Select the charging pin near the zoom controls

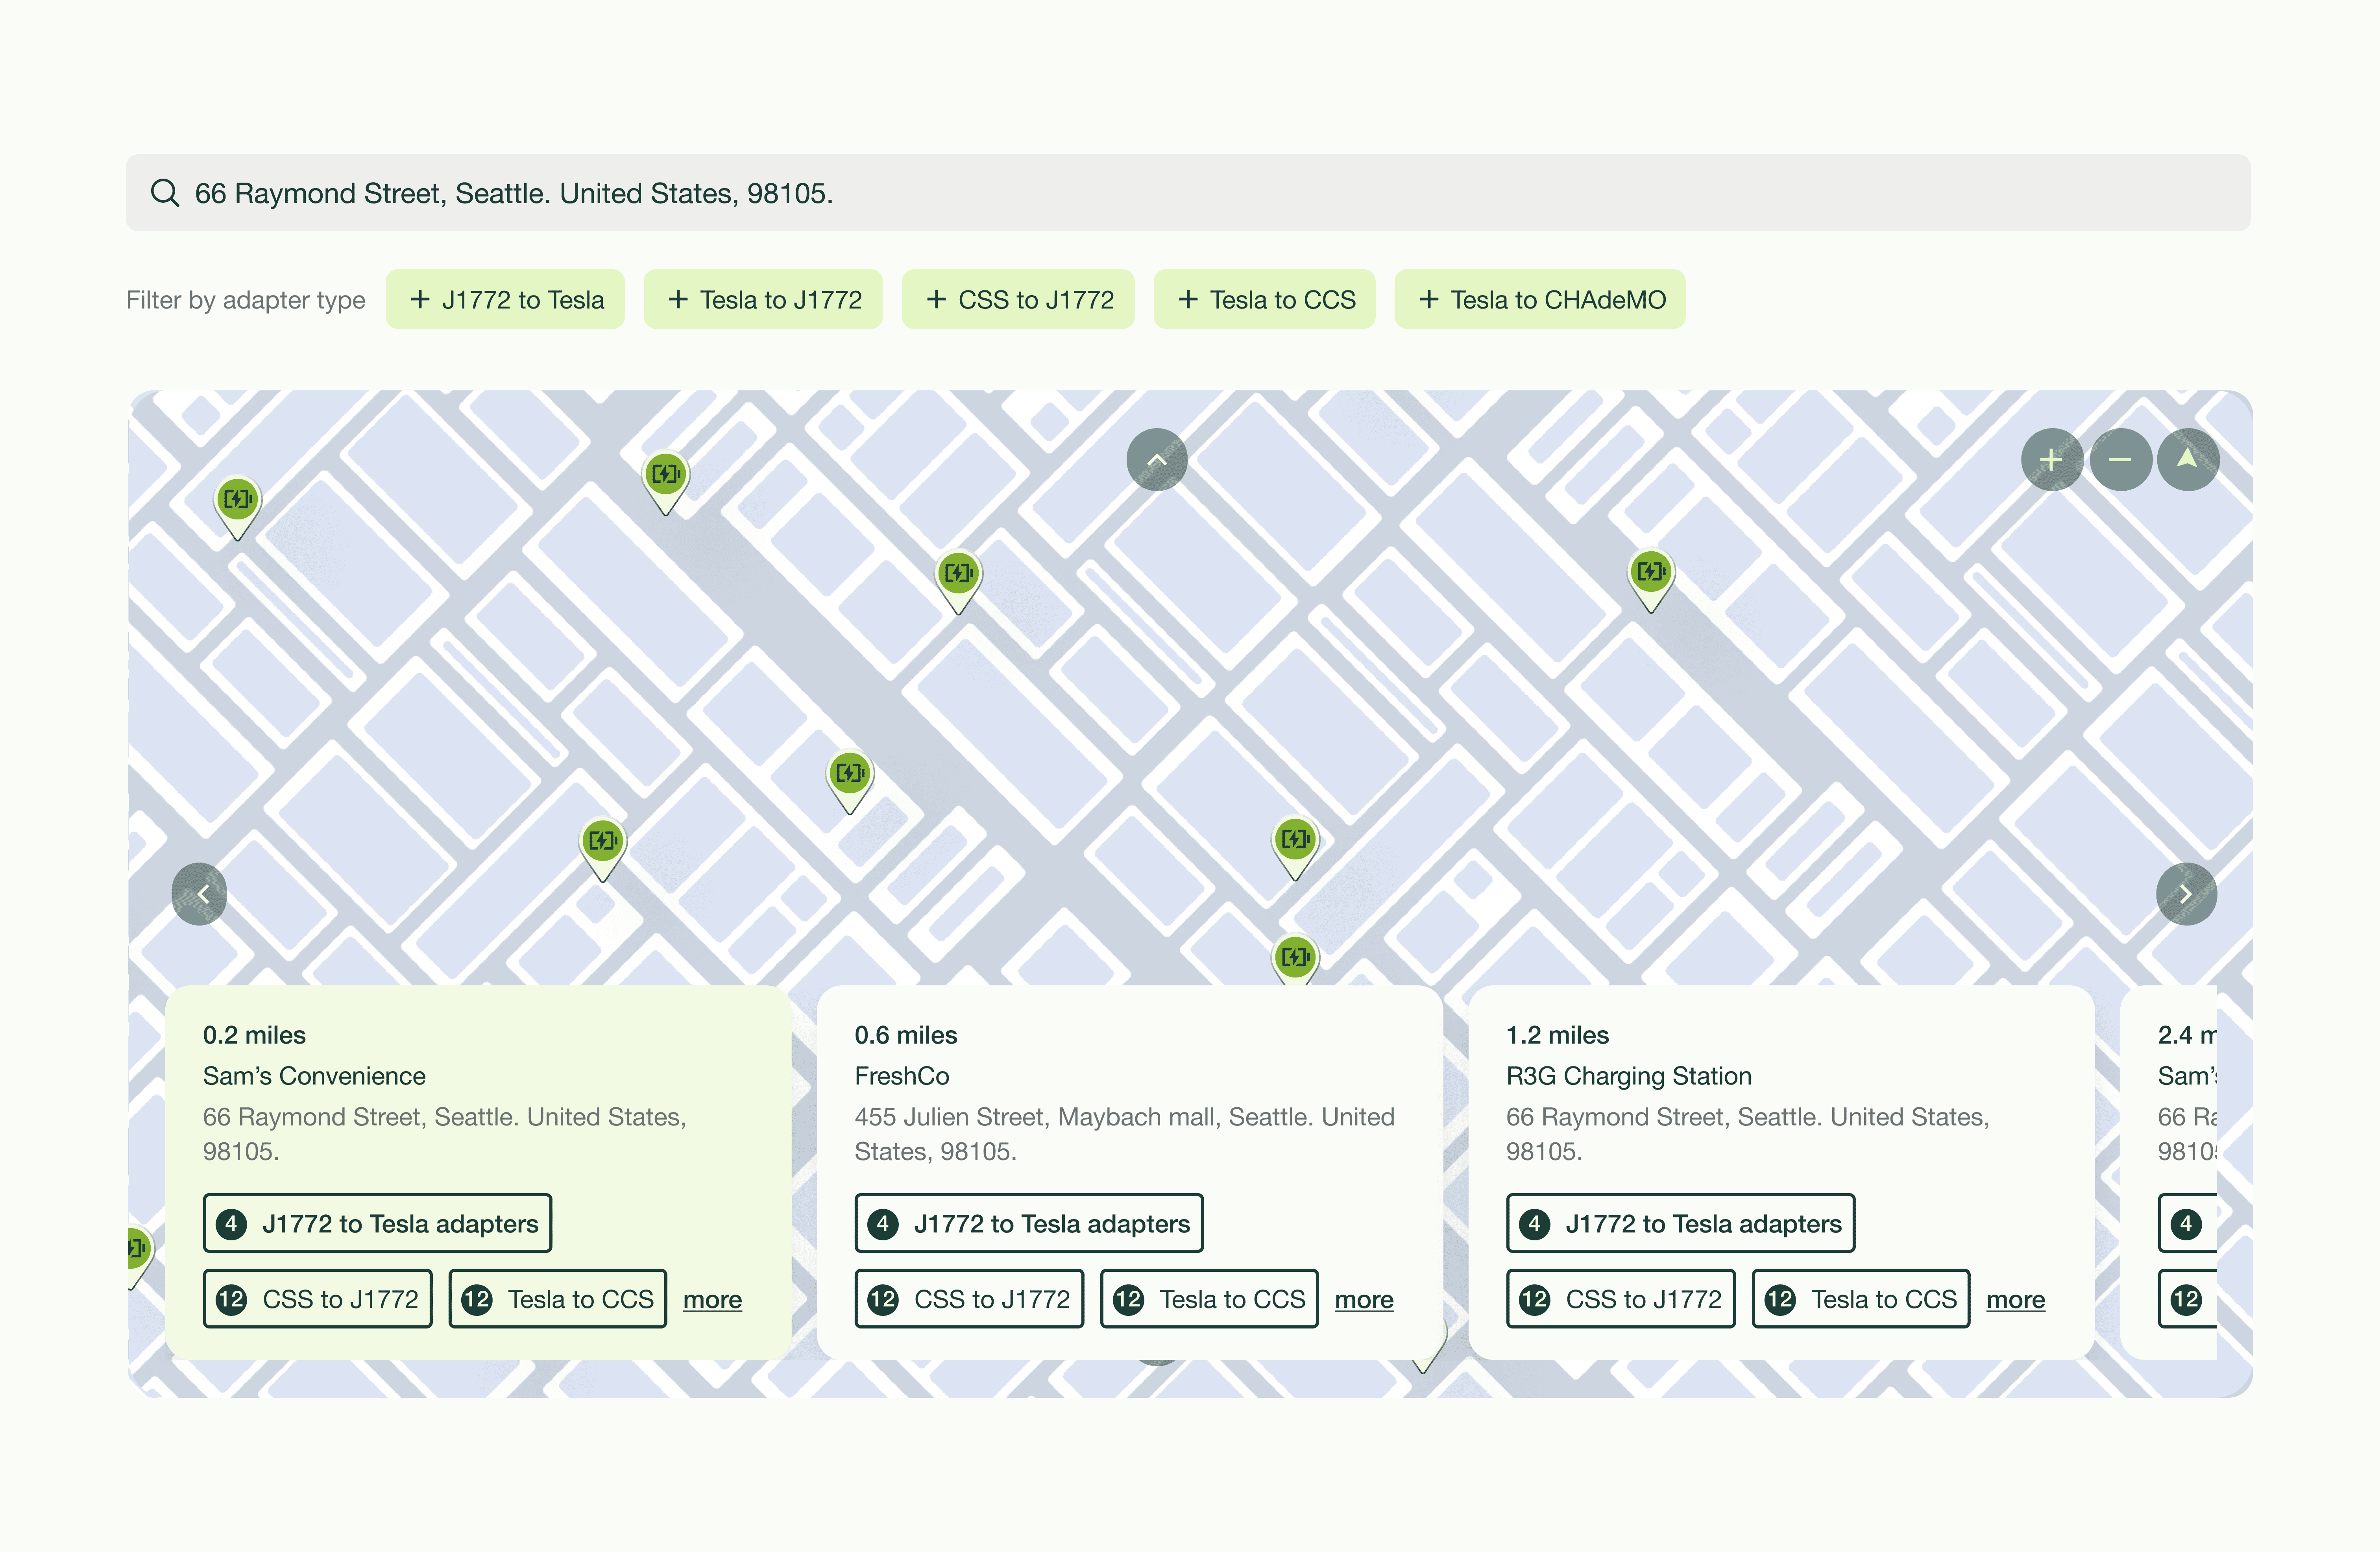tap(1651, 573)
